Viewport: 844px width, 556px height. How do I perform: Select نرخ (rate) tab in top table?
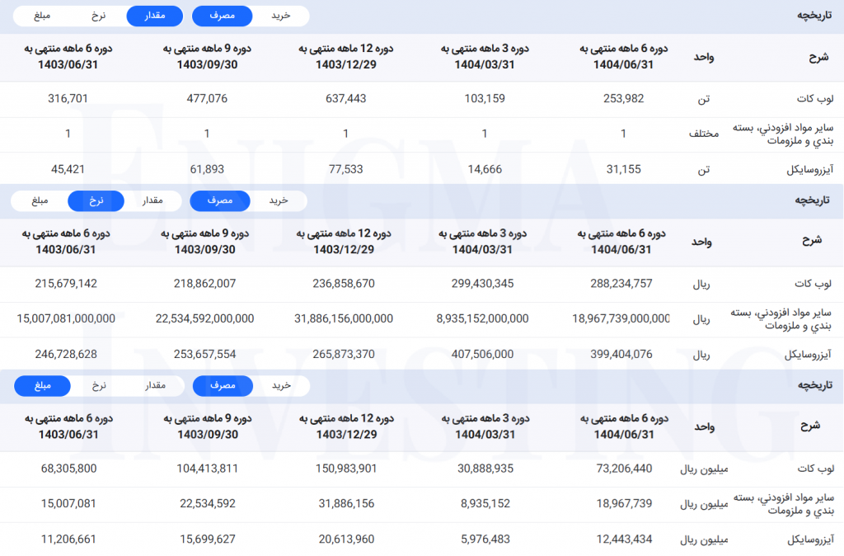click(x=99, y=16)
